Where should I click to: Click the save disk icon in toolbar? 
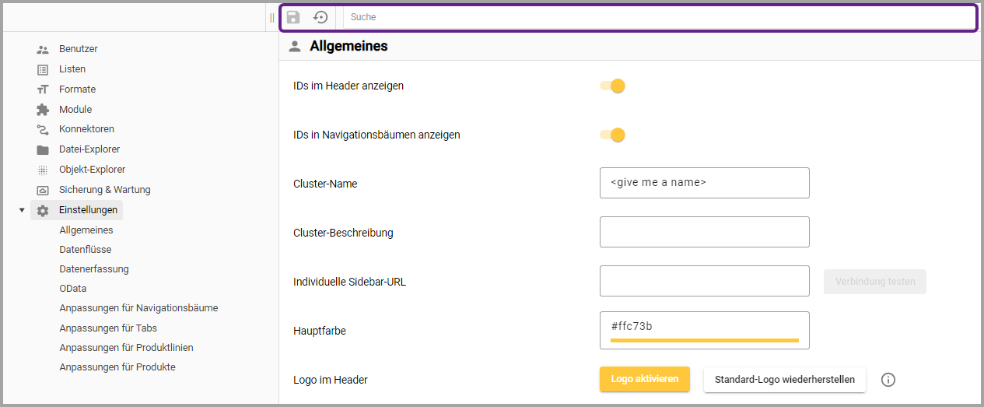(x=293, y=17)
